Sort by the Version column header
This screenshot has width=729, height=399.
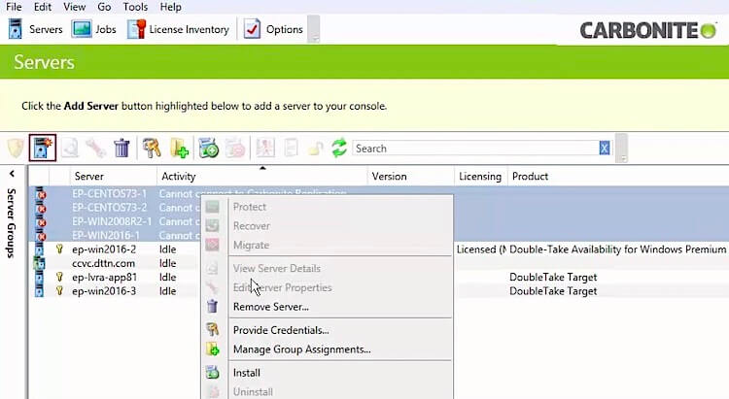411,177
